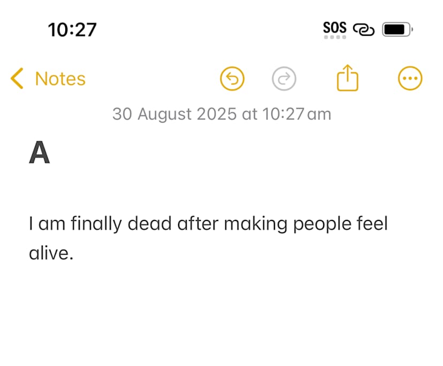Place cursor at the word "alive."
This screenshot has height=366, width=443.
51,252
